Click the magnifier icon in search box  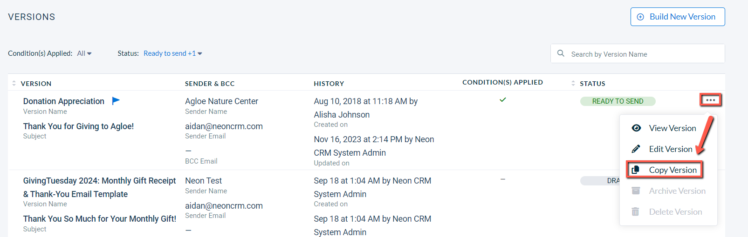pyautogui.click(x=561, y=53)
